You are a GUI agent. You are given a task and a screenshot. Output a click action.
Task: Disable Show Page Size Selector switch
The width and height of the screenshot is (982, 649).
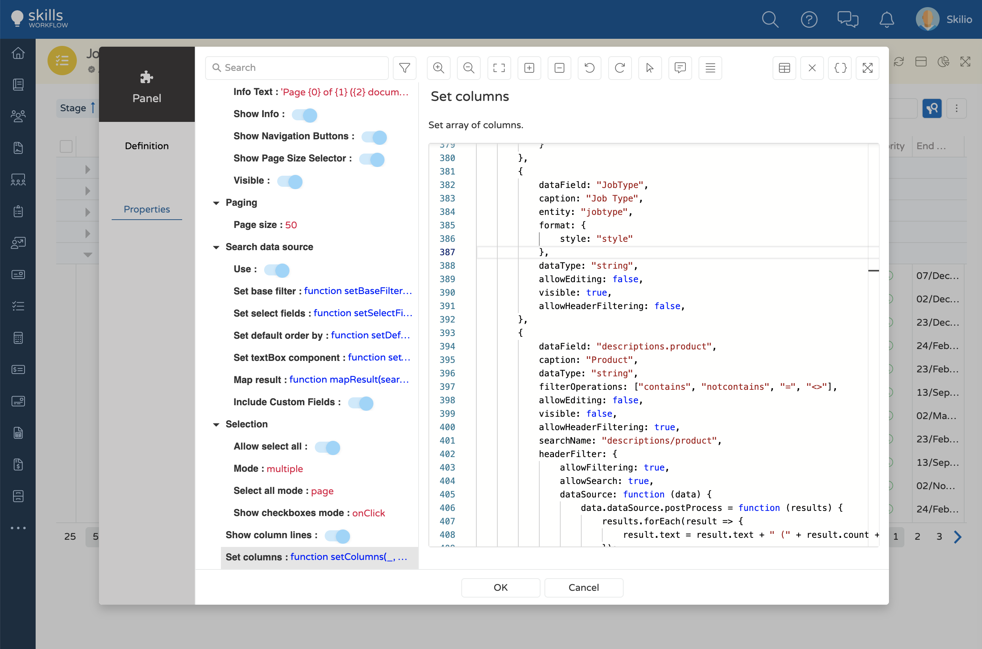pyautogui.click(x=371, y=159)
